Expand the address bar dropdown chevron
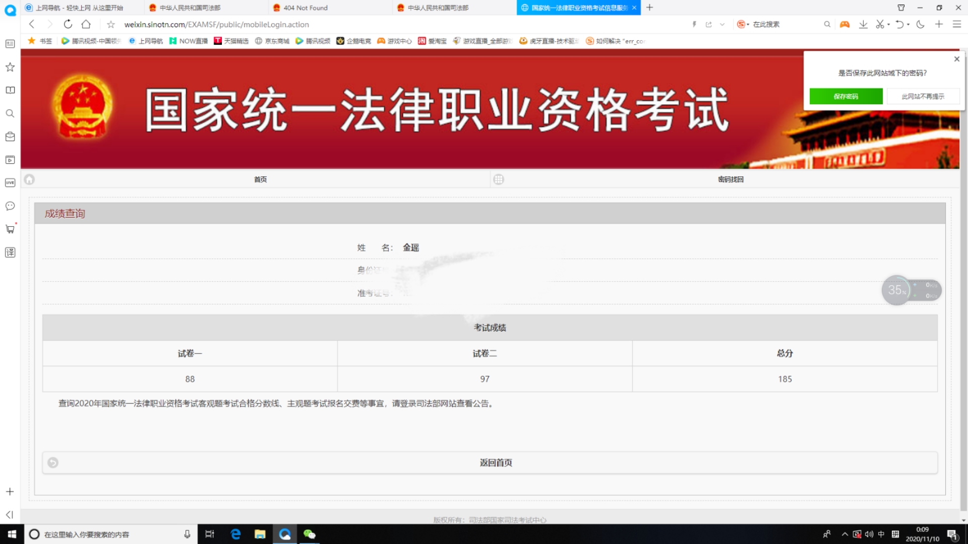Image resolution: width=968 pixels, height=544 pixels. pos(722,24)
